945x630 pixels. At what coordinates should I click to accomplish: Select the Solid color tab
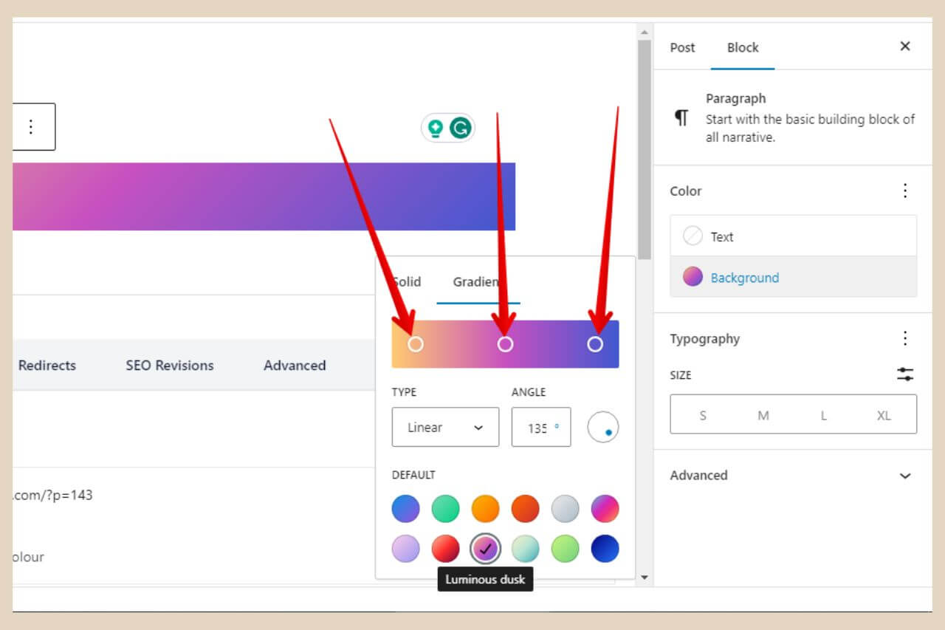point(406,281)
